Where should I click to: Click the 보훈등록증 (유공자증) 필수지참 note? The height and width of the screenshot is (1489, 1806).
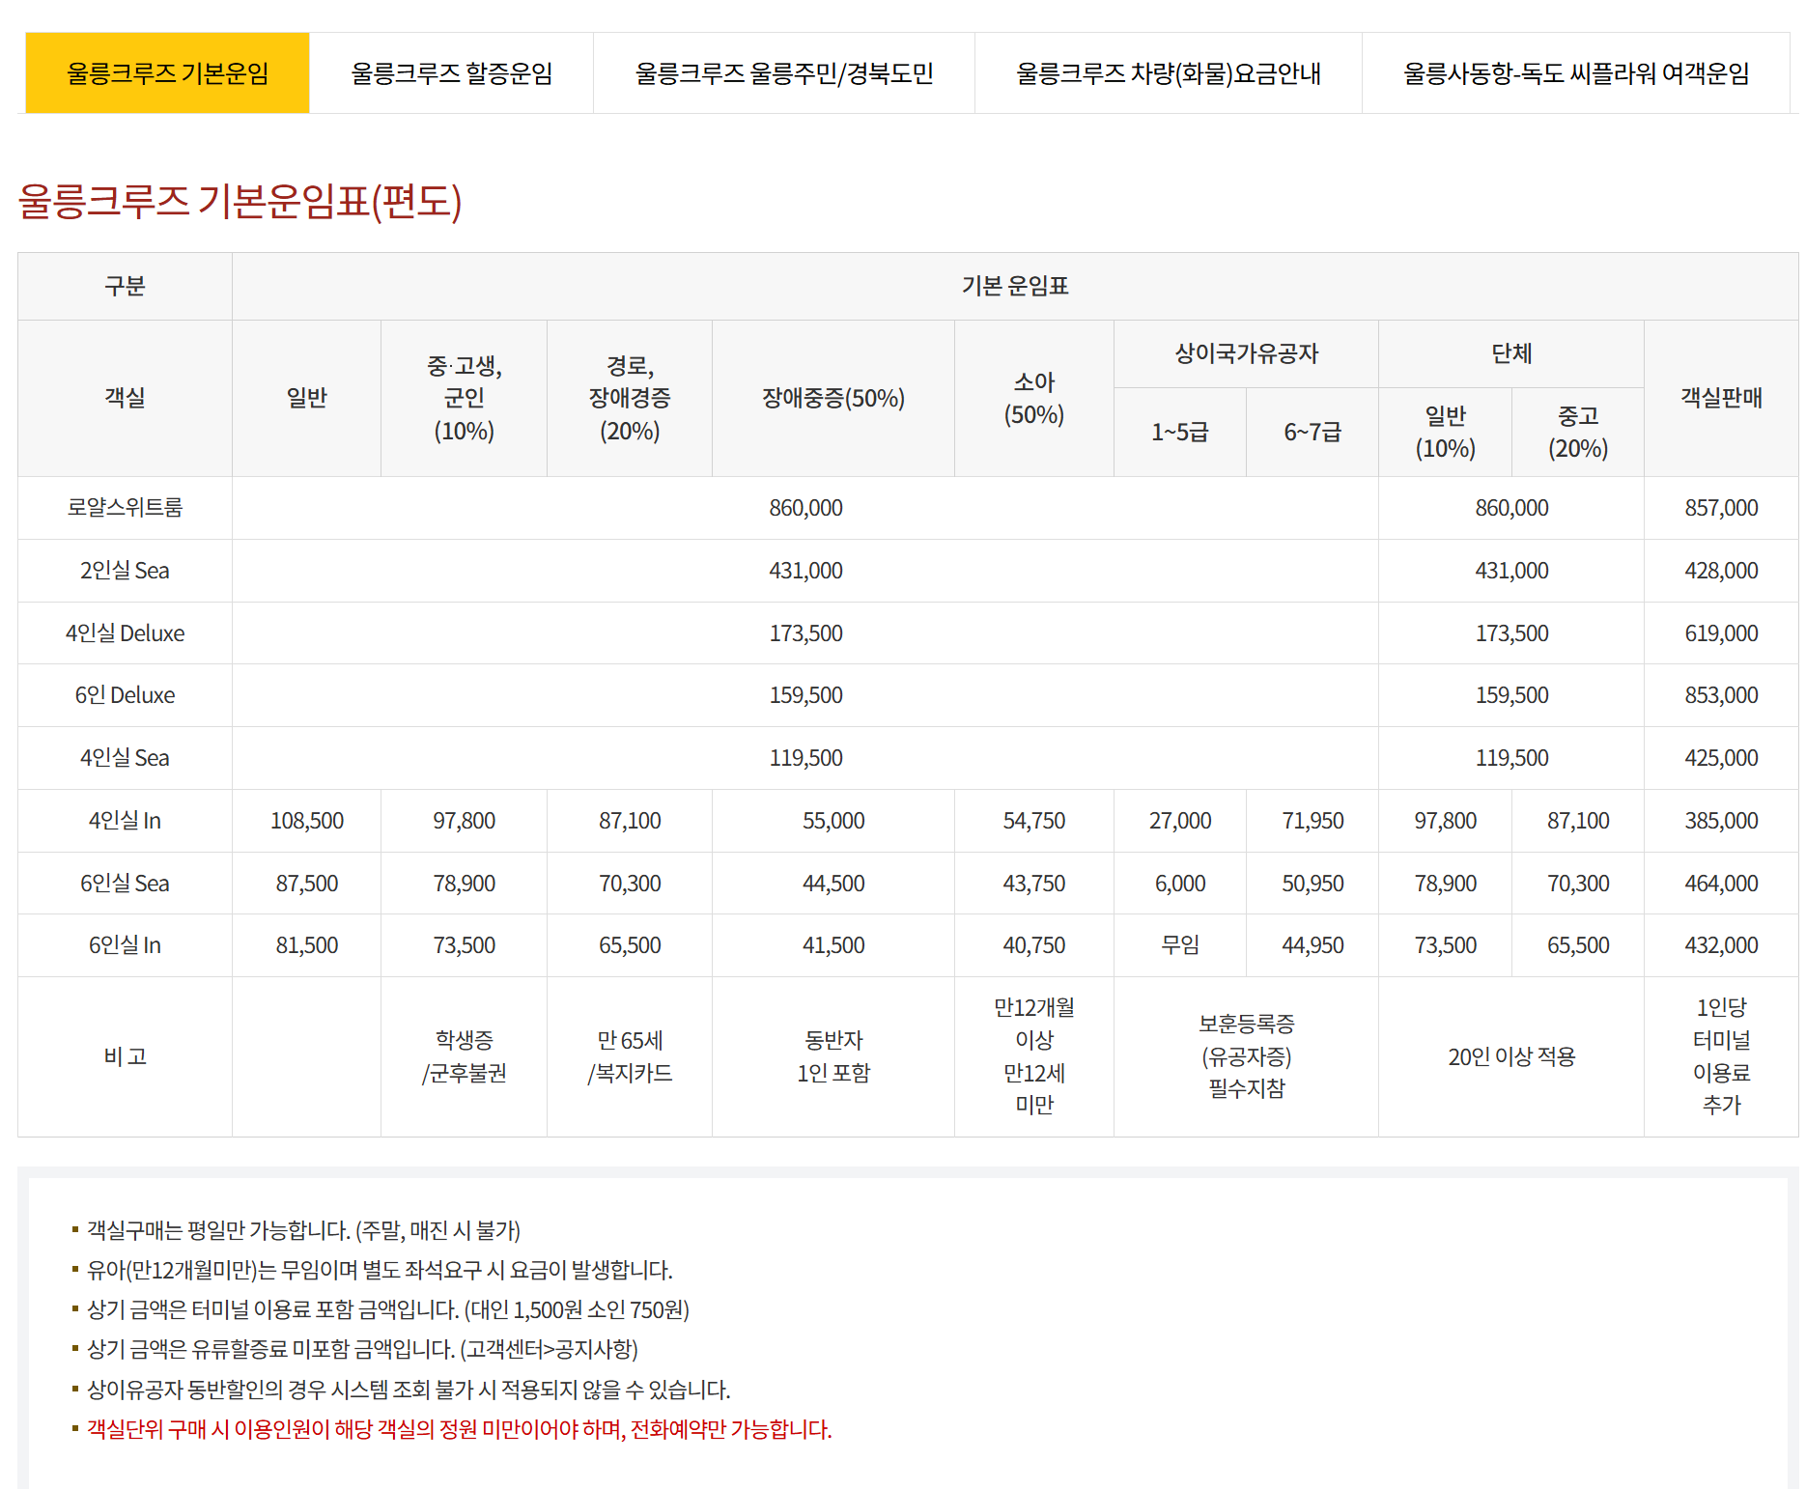(x=1246, y=1056)
